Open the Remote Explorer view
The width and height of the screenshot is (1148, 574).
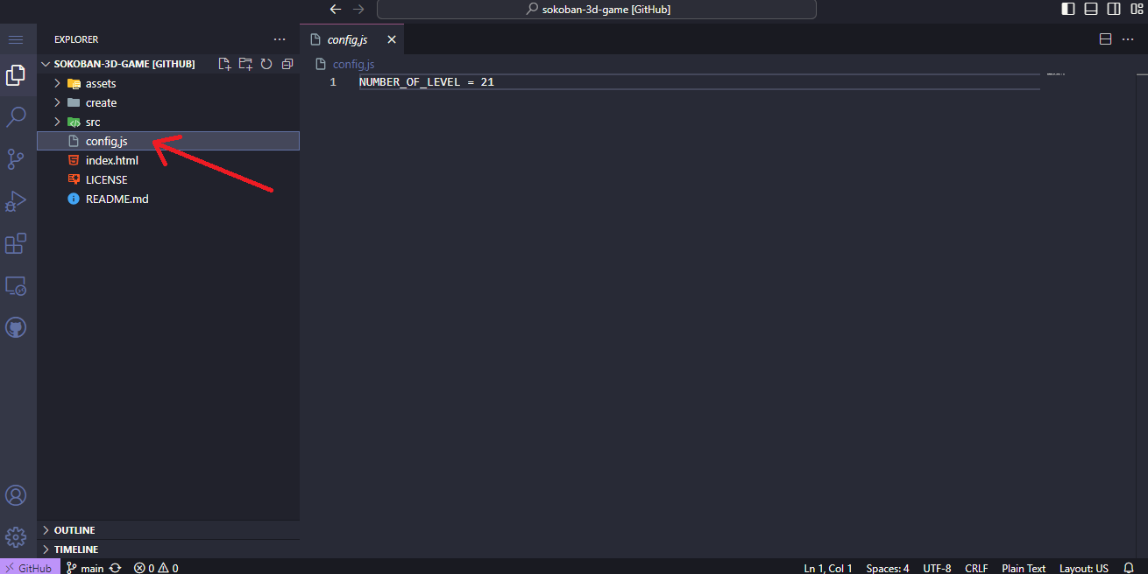pos(16,285)
